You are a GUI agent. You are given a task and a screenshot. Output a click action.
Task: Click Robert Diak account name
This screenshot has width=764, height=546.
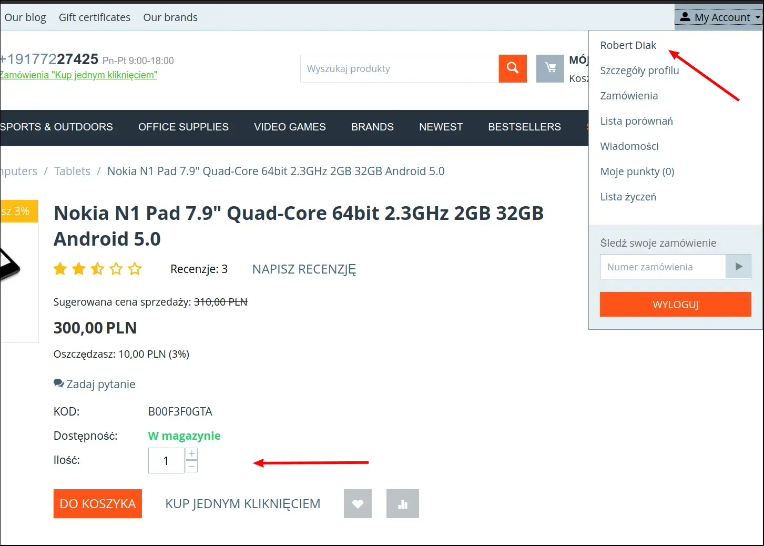pyautogui.click(x=628, y=45)
